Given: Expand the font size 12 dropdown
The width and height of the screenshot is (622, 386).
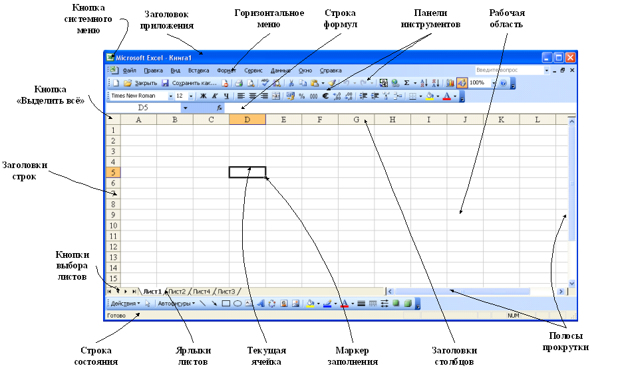Looking at the screenshot, I should pos(191,96).
